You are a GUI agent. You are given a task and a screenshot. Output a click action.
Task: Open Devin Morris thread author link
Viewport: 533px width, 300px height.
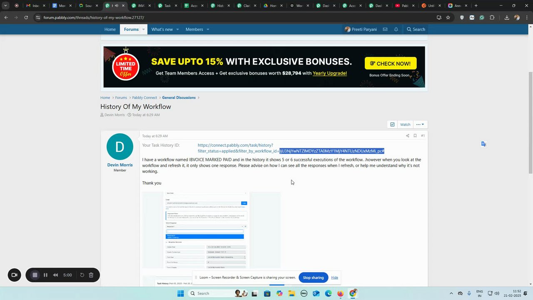pos(115,115)
